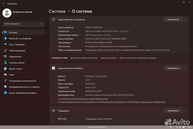
Task: Open Условия лицензионного соглашения link
Action: 112,102
